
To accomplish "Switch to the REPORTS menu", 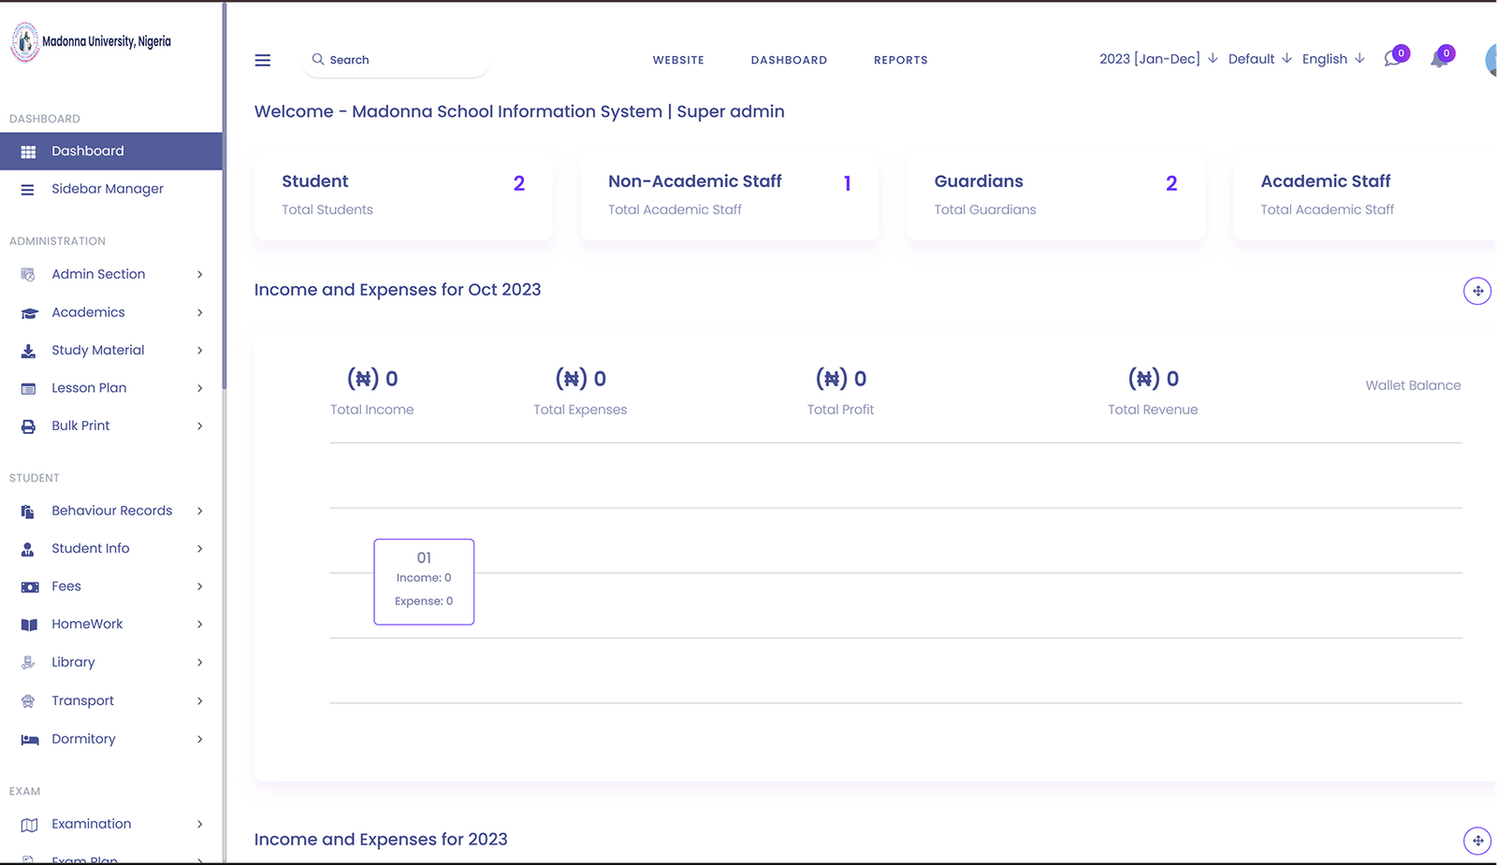I will pos(900,60).
